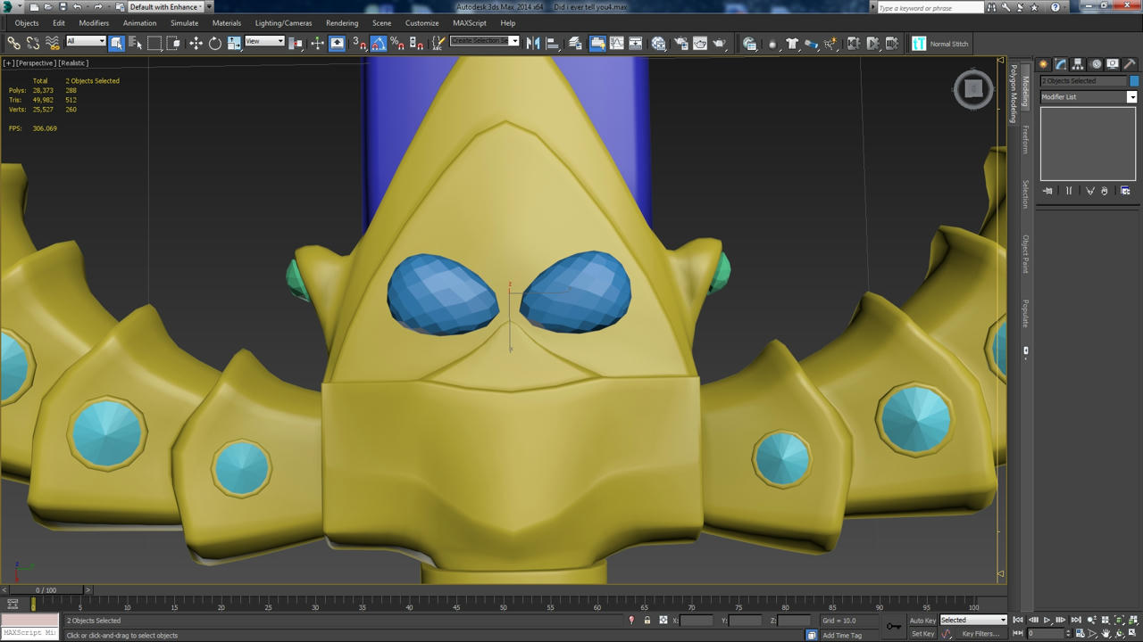Click the Perspective viewport label
The height and width of the screenshot is (642, 1143).
pyautogui.click(x=36, y=63)
